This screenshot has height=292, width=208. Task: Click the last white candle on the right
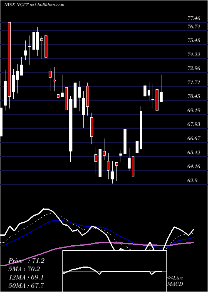pos(161,97)
